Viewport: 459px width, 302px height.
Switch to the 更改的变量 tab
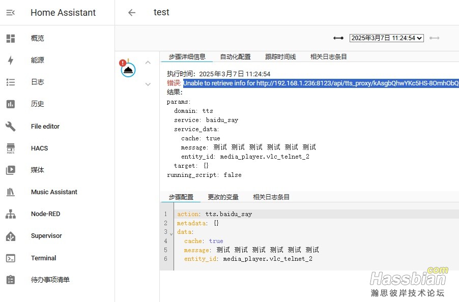pos(223,197)
